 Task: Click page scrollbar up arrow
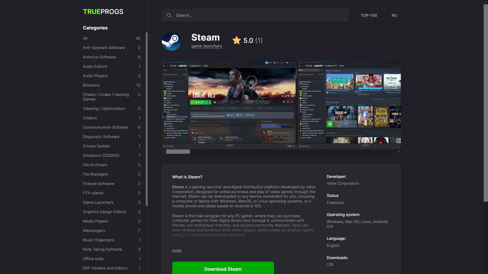tap(486, 2)
